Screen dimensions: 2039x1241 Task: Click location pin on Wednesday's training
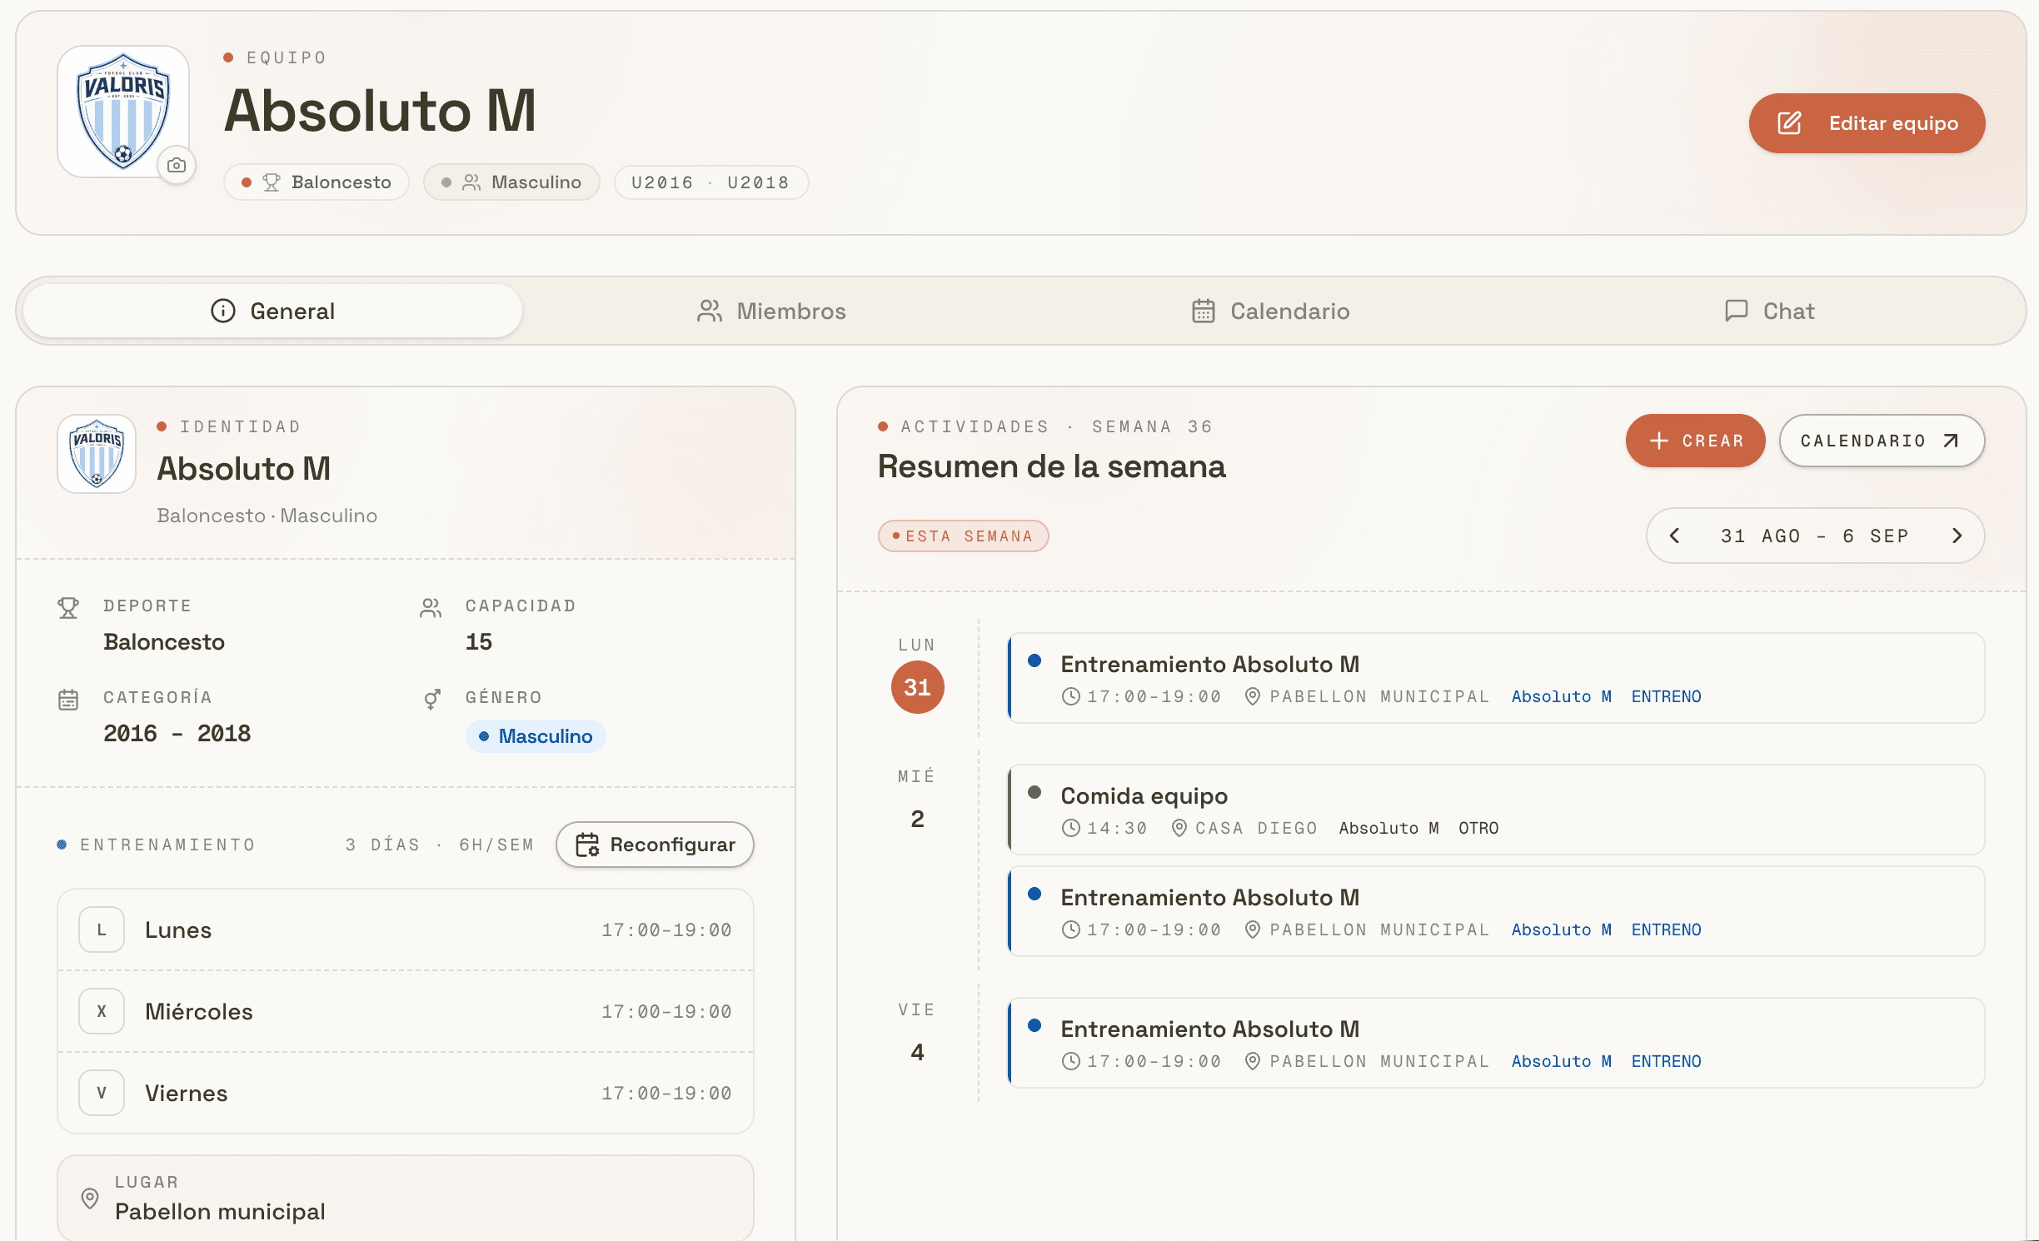click(1252, 930)
